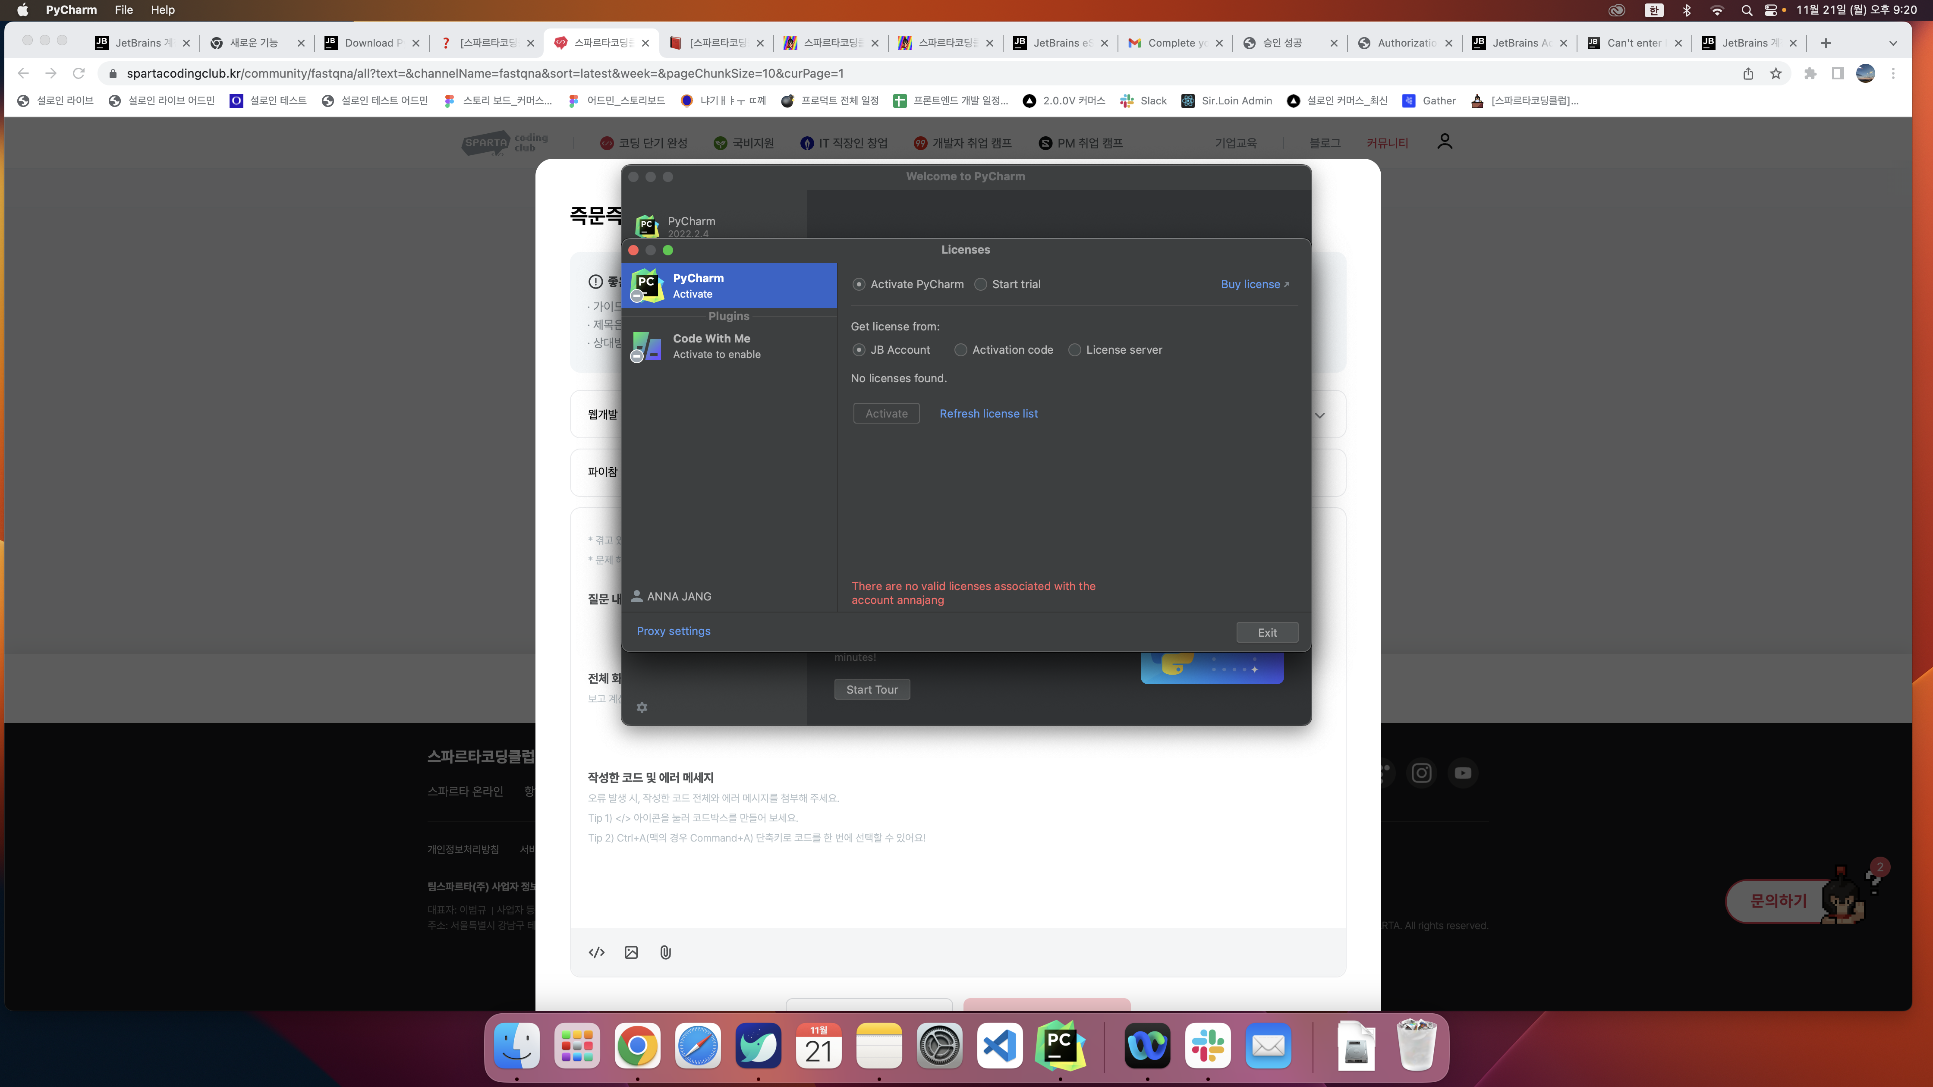Open a new browser tab
Screen dimensions: 1933x1087
pyautogui.click(x=1826, y=43)
